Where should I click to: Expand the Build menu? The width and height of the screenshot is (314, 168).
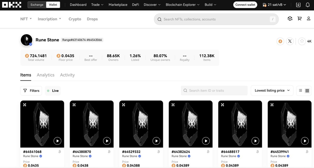tap(210, 5)
